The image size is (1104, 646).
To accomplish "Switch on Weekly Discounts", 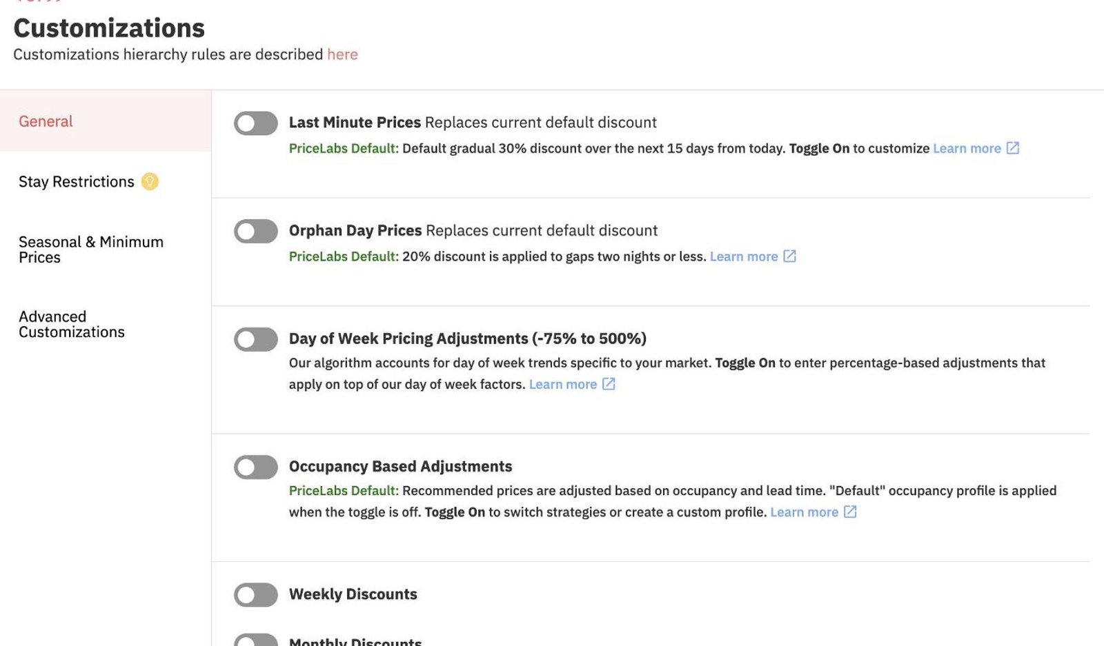I will (256, 595).
